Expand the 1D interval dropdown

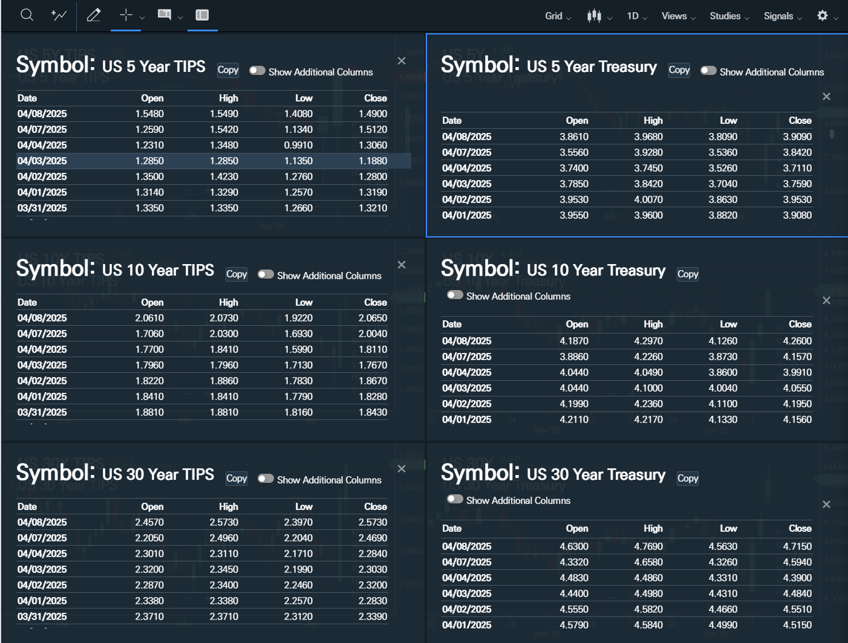(636, 16)
